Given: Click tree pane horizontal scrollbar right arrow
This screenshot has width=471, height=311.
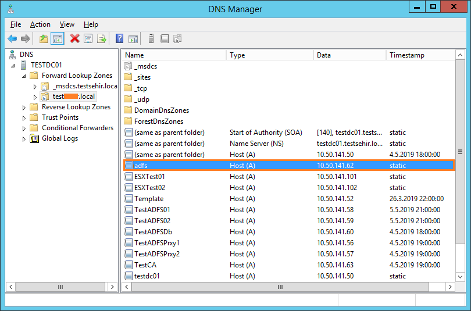Looking at the screenshot, I should (x=112, y=287).
